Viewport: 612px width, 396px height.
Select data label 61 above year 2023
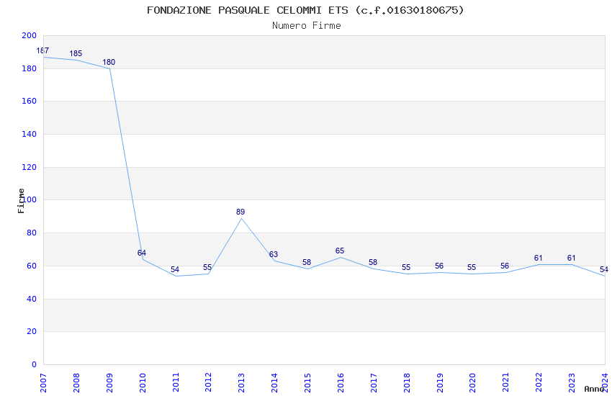[x=572, y=258]
